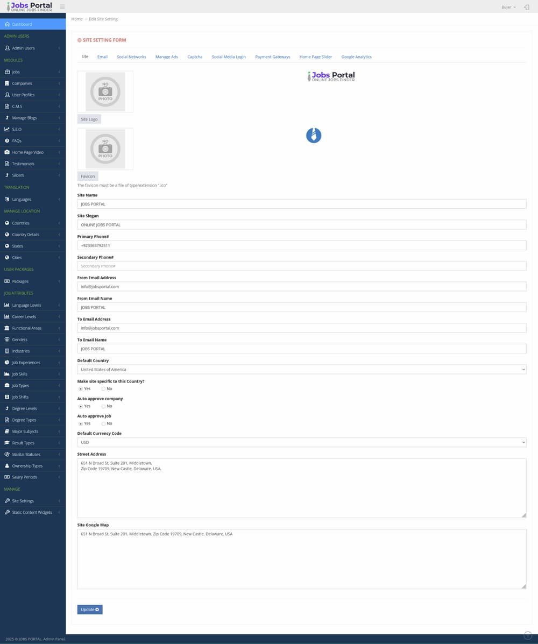Viewport: 538px width, 644px height.
Task: Click the Site Settings wrench icon
Action: click(7, 501)
